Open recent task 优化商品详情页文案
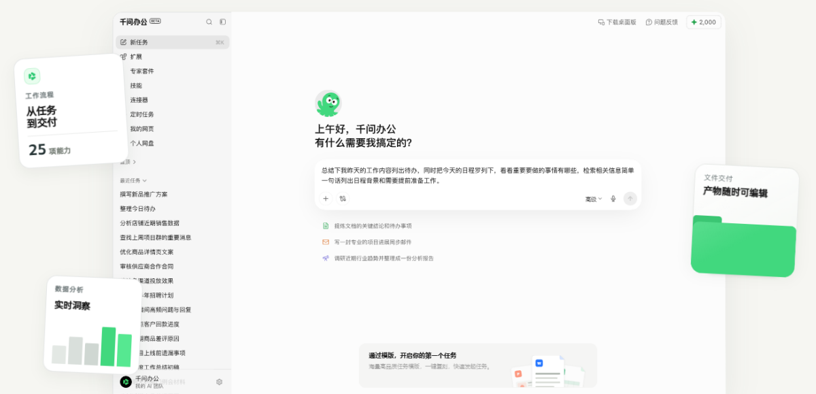Screen dimensions: 816x394 point(146,252)
